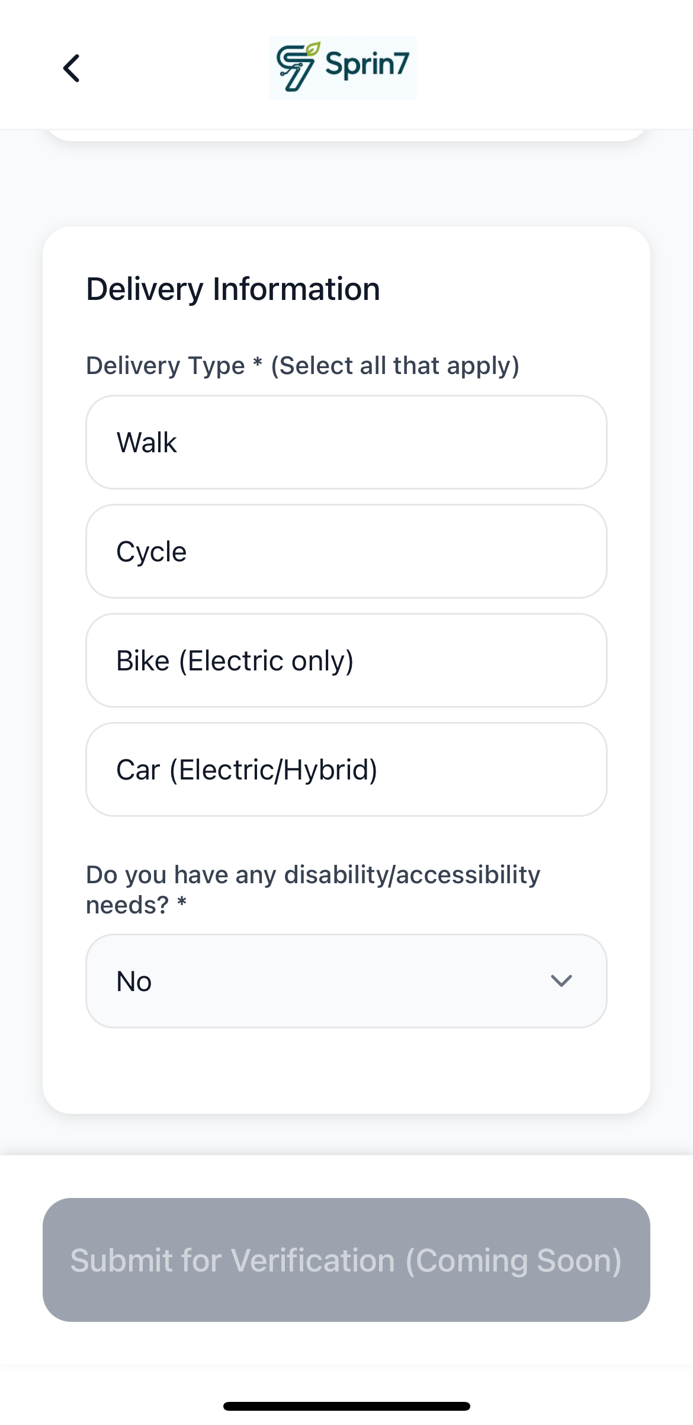Select the Walk delivery type
Screen dimensions: 693x1425
coord(346,442)
